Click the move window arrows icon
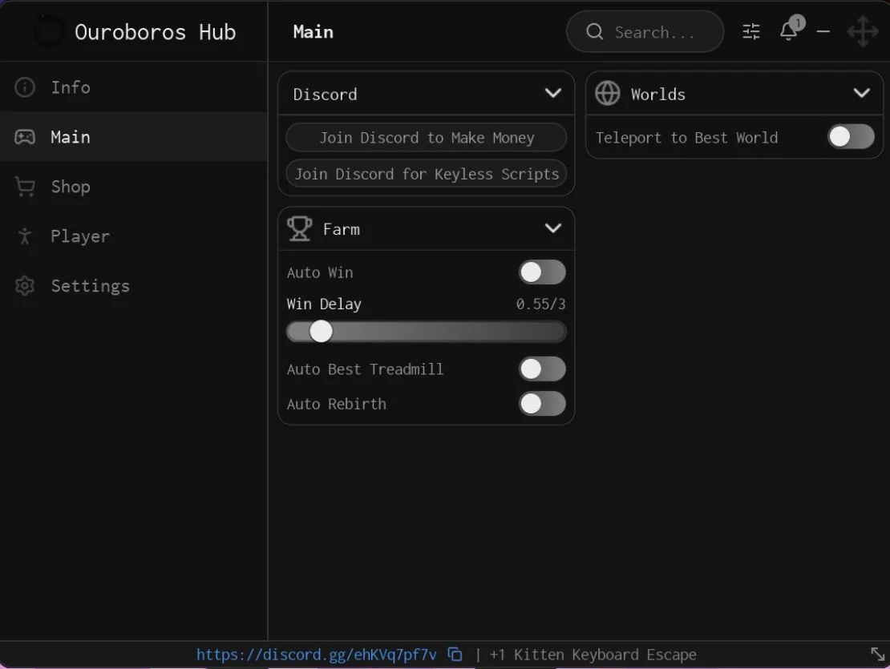 [863, 32]
